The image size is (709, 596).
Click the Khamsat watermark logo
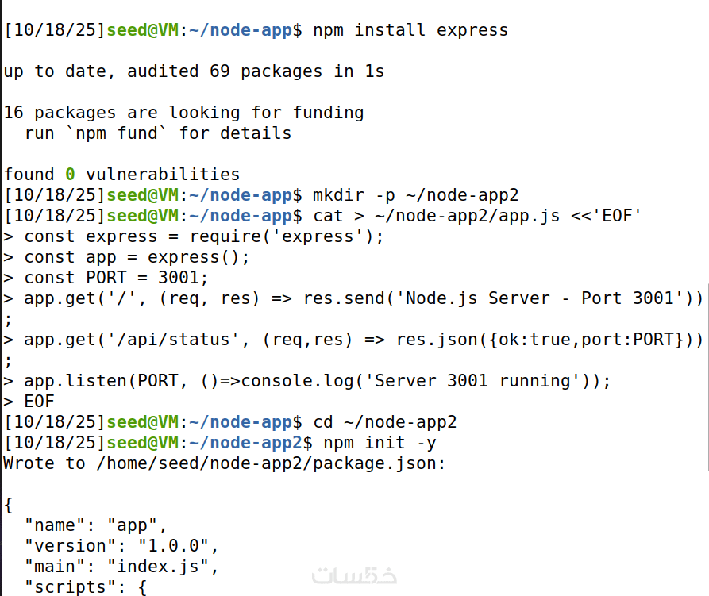[354, 575]
